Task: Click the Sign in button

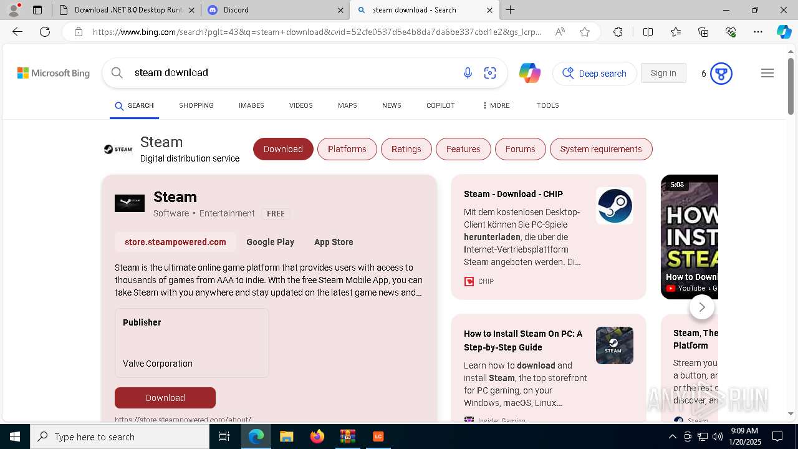Action: click(x=663, y=73)
